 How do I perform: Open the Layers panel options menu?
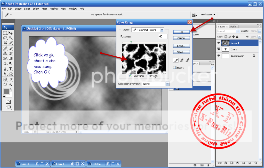[260, 27]
